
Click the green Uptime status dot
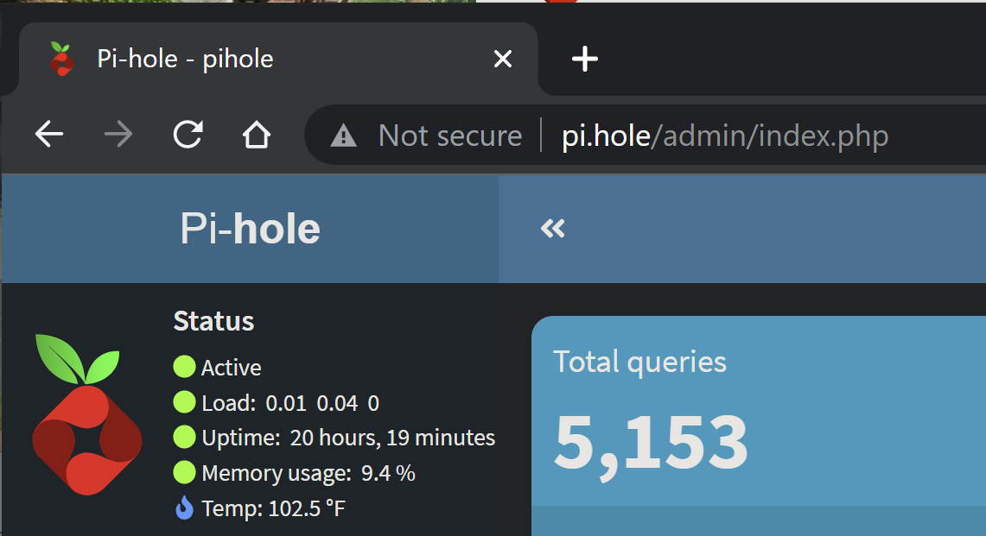click(184, 438)
